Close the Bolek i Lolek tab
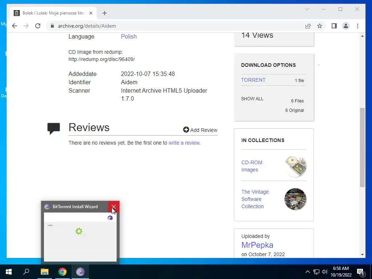 point(90,13)
